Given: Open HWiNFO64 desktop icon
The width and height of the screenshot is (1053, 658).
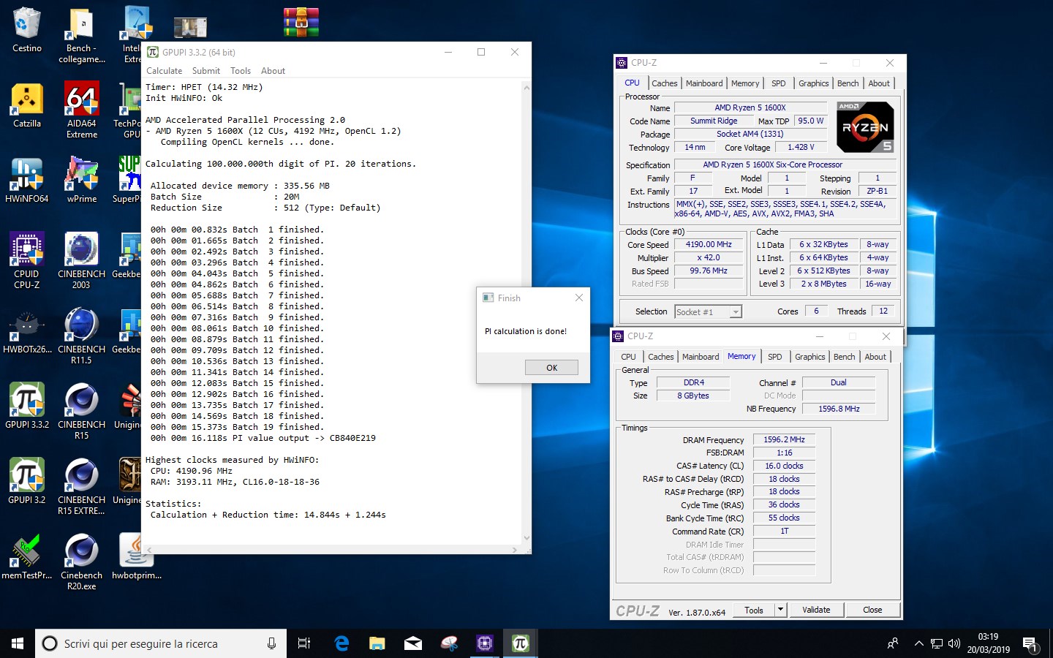Looking at the screenshot, I should (27, 181).
